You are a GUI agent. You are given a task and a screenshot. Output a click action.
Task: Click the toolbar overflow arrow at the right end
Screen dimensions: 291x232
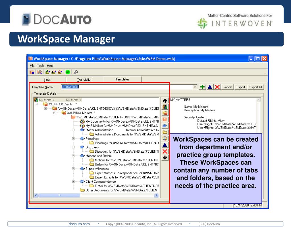click(x=266, y=73)
